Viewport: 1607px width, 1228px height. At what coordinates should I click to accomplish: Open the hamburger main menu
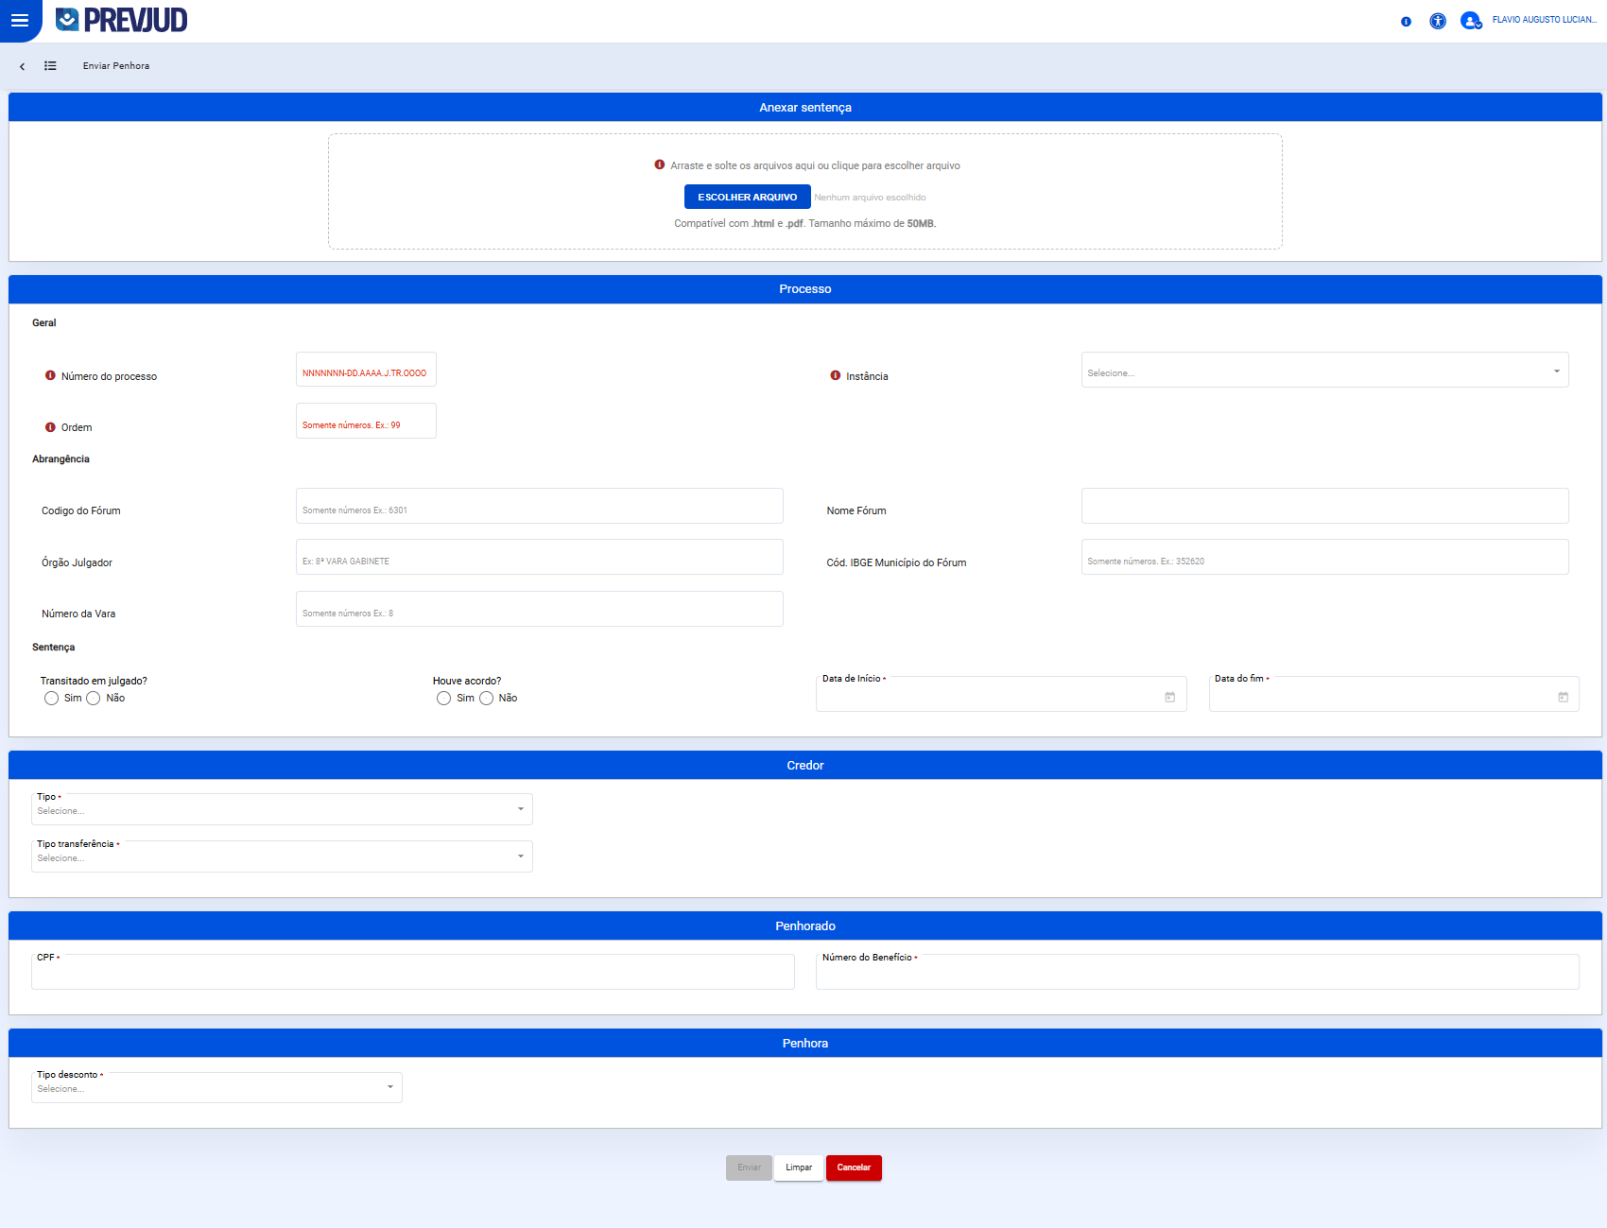19,20
